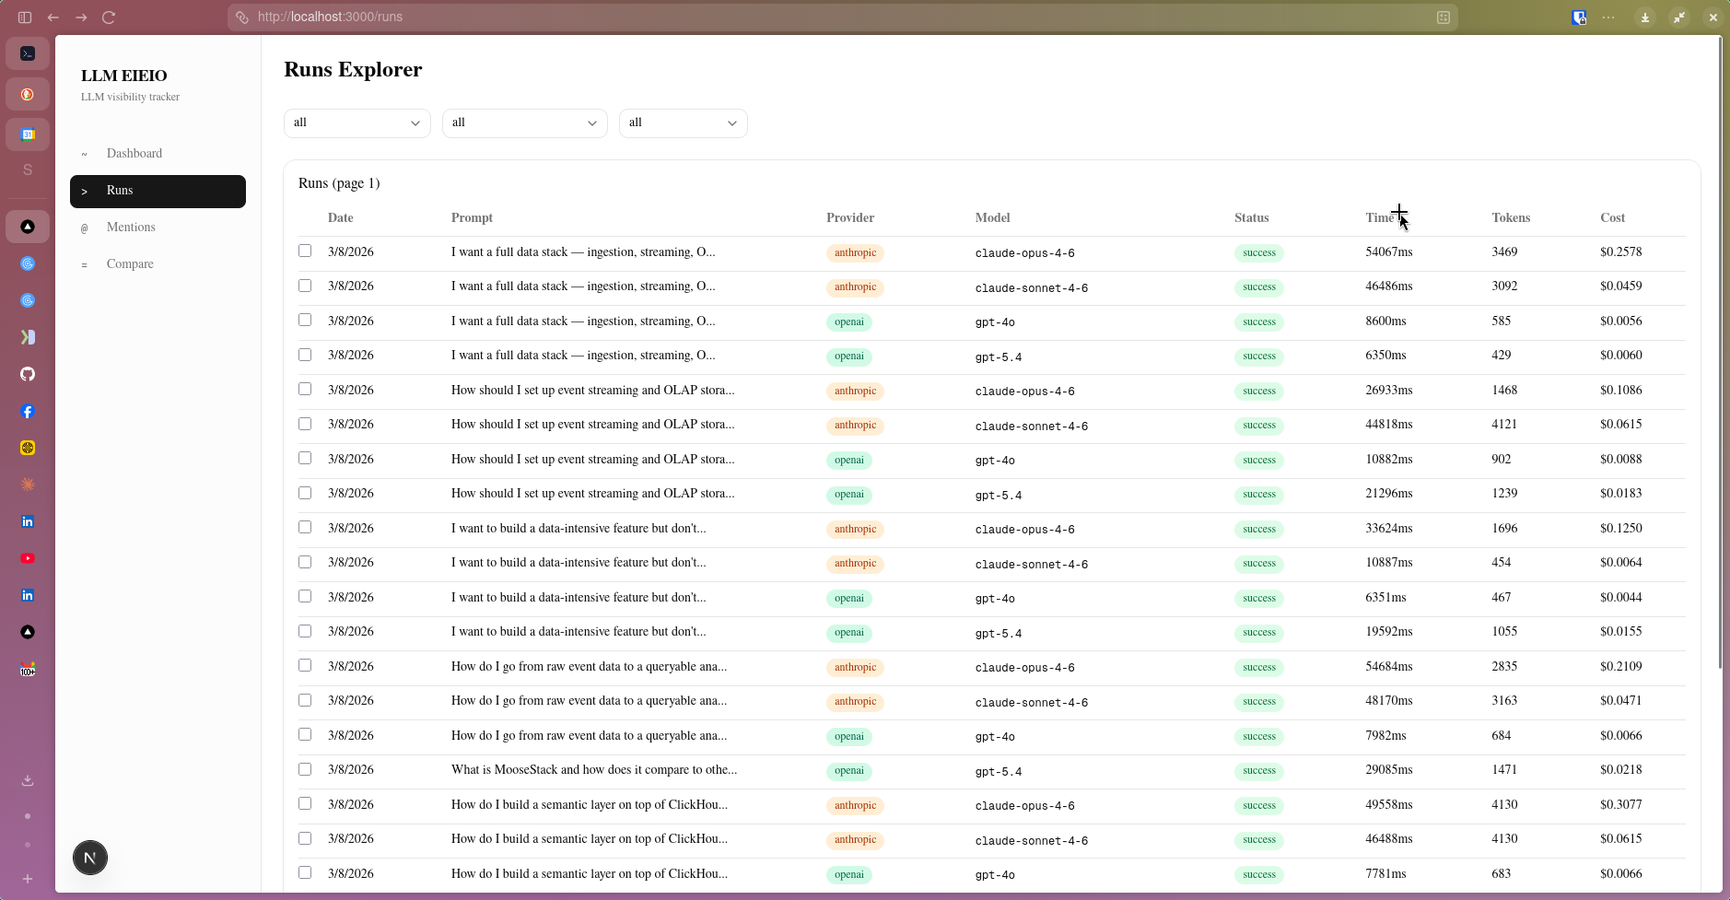The width and height of the screenshot is (1730, 900).
Task: Open the Compare section in the sidebar
Action: pyautogui.click(x=129, y=263)
